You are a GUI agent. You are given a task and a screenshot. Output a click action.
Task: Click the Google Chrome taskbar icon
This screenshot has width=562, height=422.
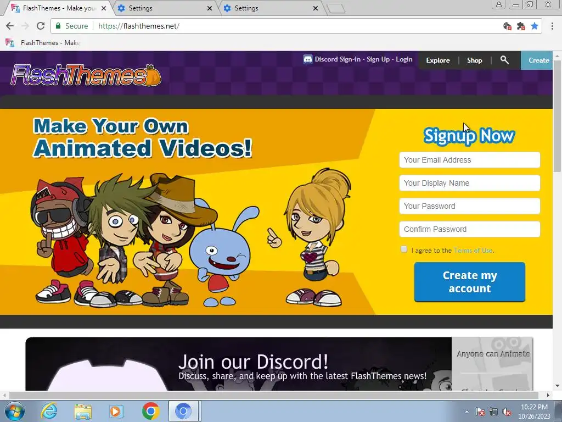(x=150, y=411)
